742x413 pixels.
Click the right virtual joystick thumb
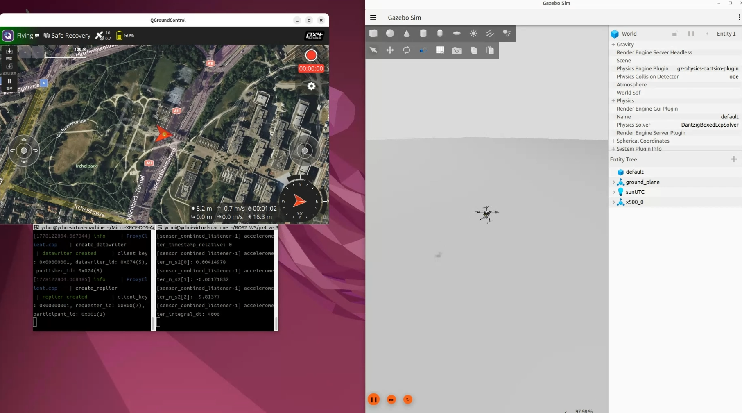coord(305,151)
